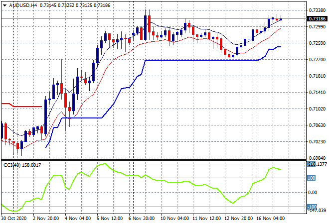
Task: Click the 0.71020 price axis label
Action: point(317,109)
